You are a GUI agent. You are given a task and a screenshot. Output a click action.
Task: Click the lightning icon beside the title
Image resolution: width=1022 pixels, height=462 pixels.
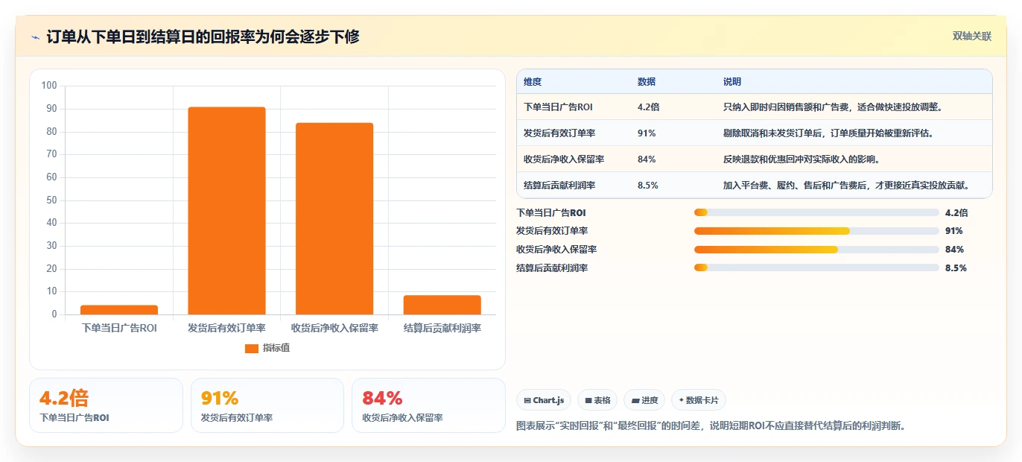point(35,37)
